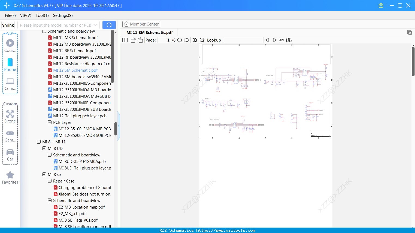The image size is (415, 233).
Task: Go to the previous PDF page
Action: 179,40
